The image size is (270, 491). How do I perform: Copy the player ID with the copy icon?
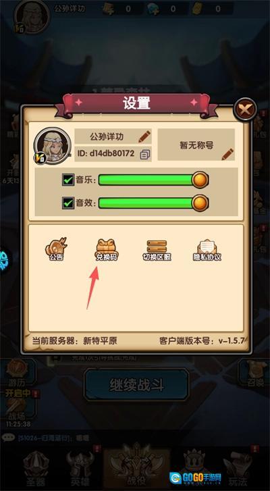[145, 154]
